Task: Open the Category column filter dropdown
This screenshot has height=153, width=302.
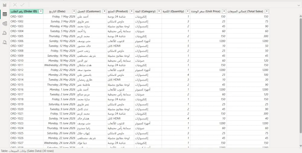Action: 159,11
